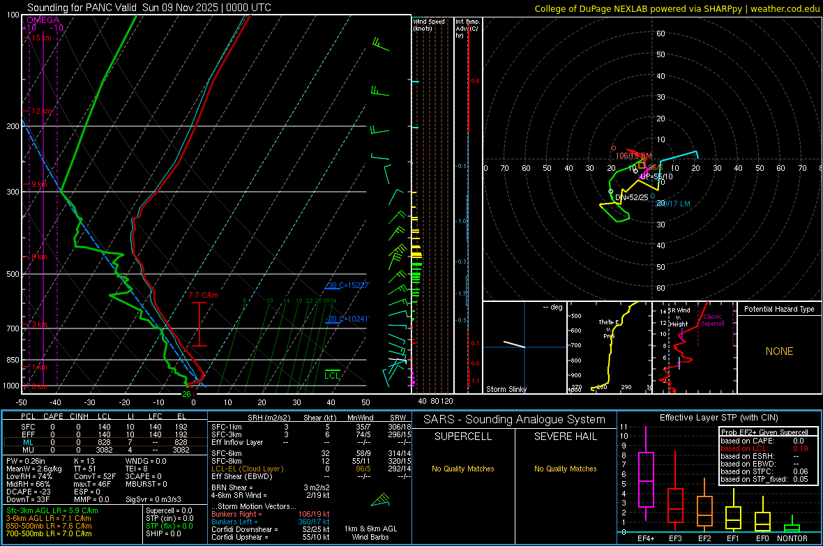This screenshot has height=546, width=823.
Task: Click the green NONTOR box plot label
Action: pos(792,538)
